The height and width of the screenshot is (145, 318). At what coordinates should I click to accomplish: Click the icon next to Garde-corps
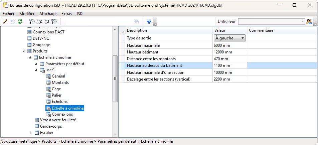pos(37,126)
